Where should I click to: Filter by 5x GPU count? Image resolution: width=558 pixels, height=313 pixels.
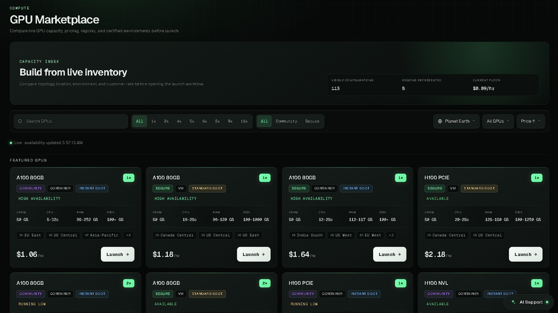(192, 121)
